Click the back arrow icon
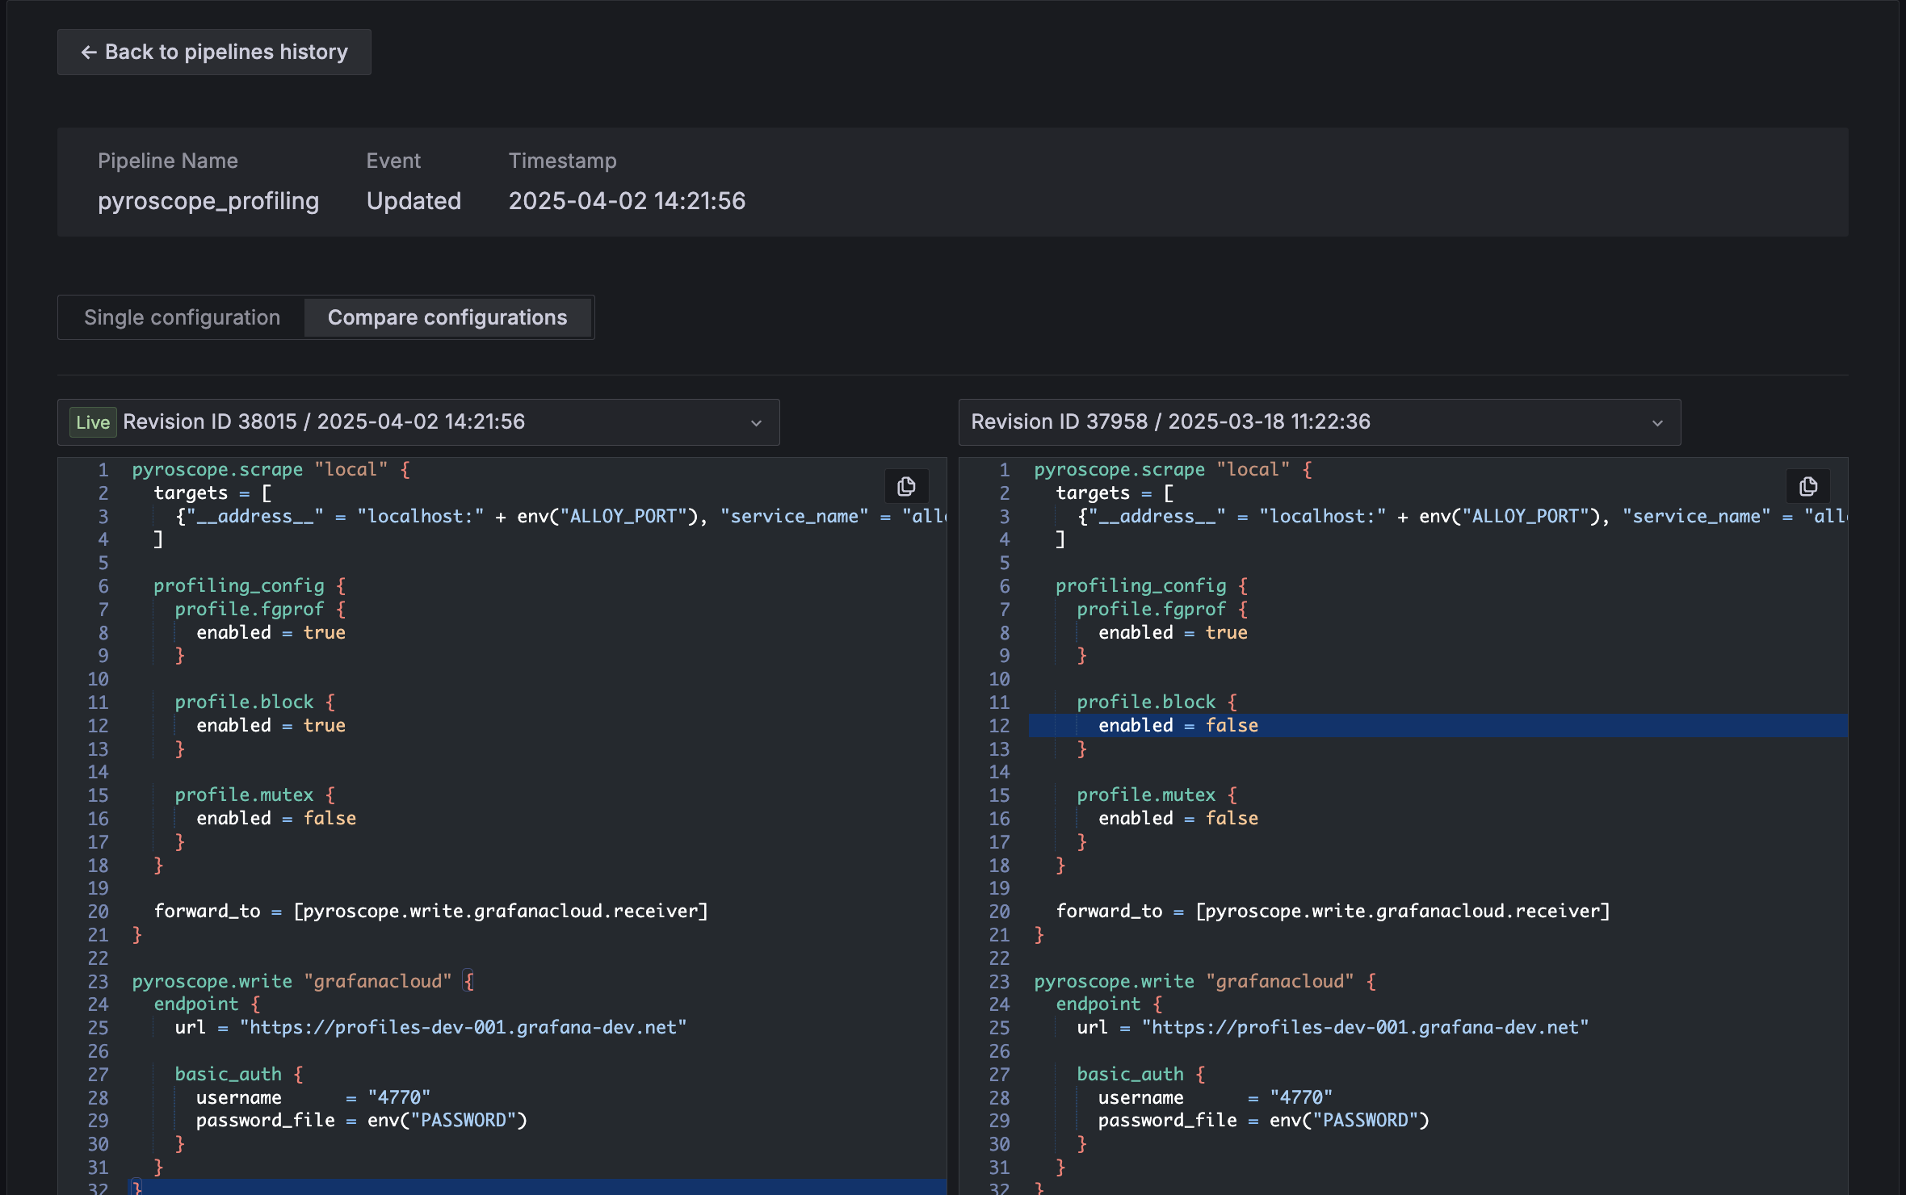 click(x=88, y=52)
